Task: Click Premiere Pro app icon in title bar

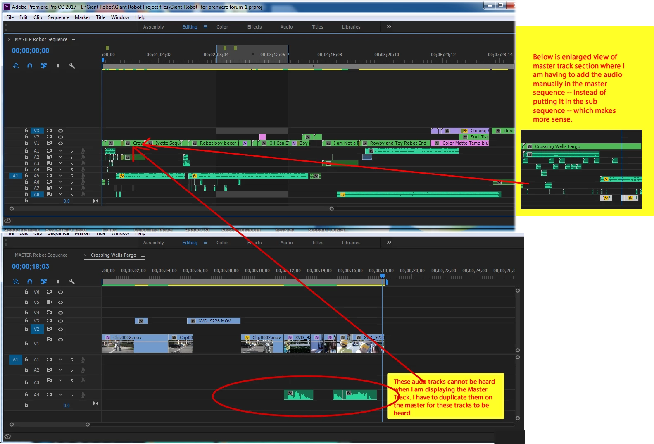Action: click(7, 7)
